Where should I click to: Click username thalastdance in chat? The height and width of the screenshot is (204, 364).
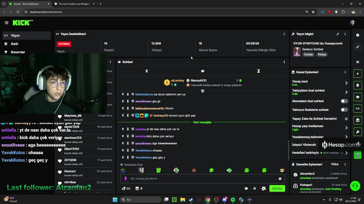144,94
